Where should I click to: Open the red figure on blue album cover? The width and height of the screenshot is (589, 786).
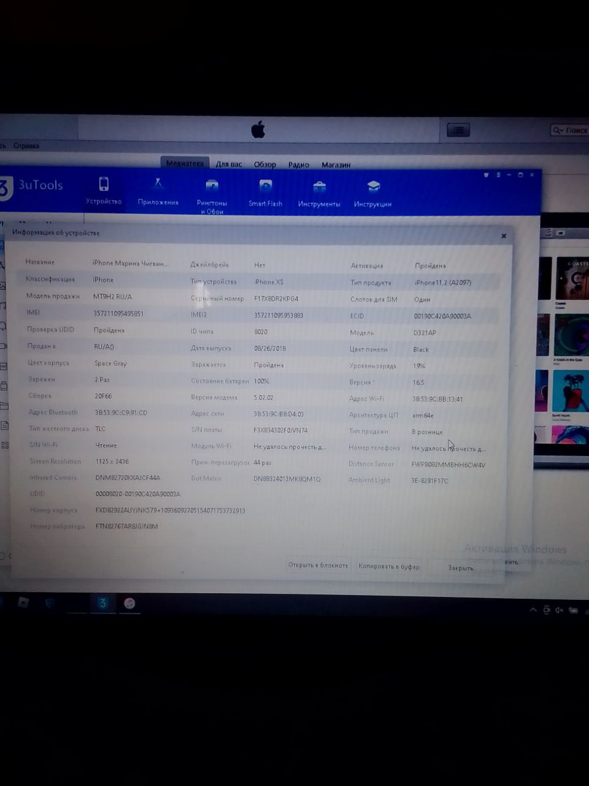tap(571, 391)
